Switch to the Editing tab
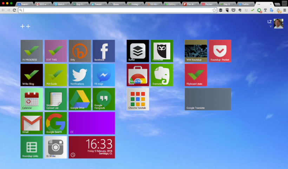Screen dimensions: 288x169 pos(172,4)
